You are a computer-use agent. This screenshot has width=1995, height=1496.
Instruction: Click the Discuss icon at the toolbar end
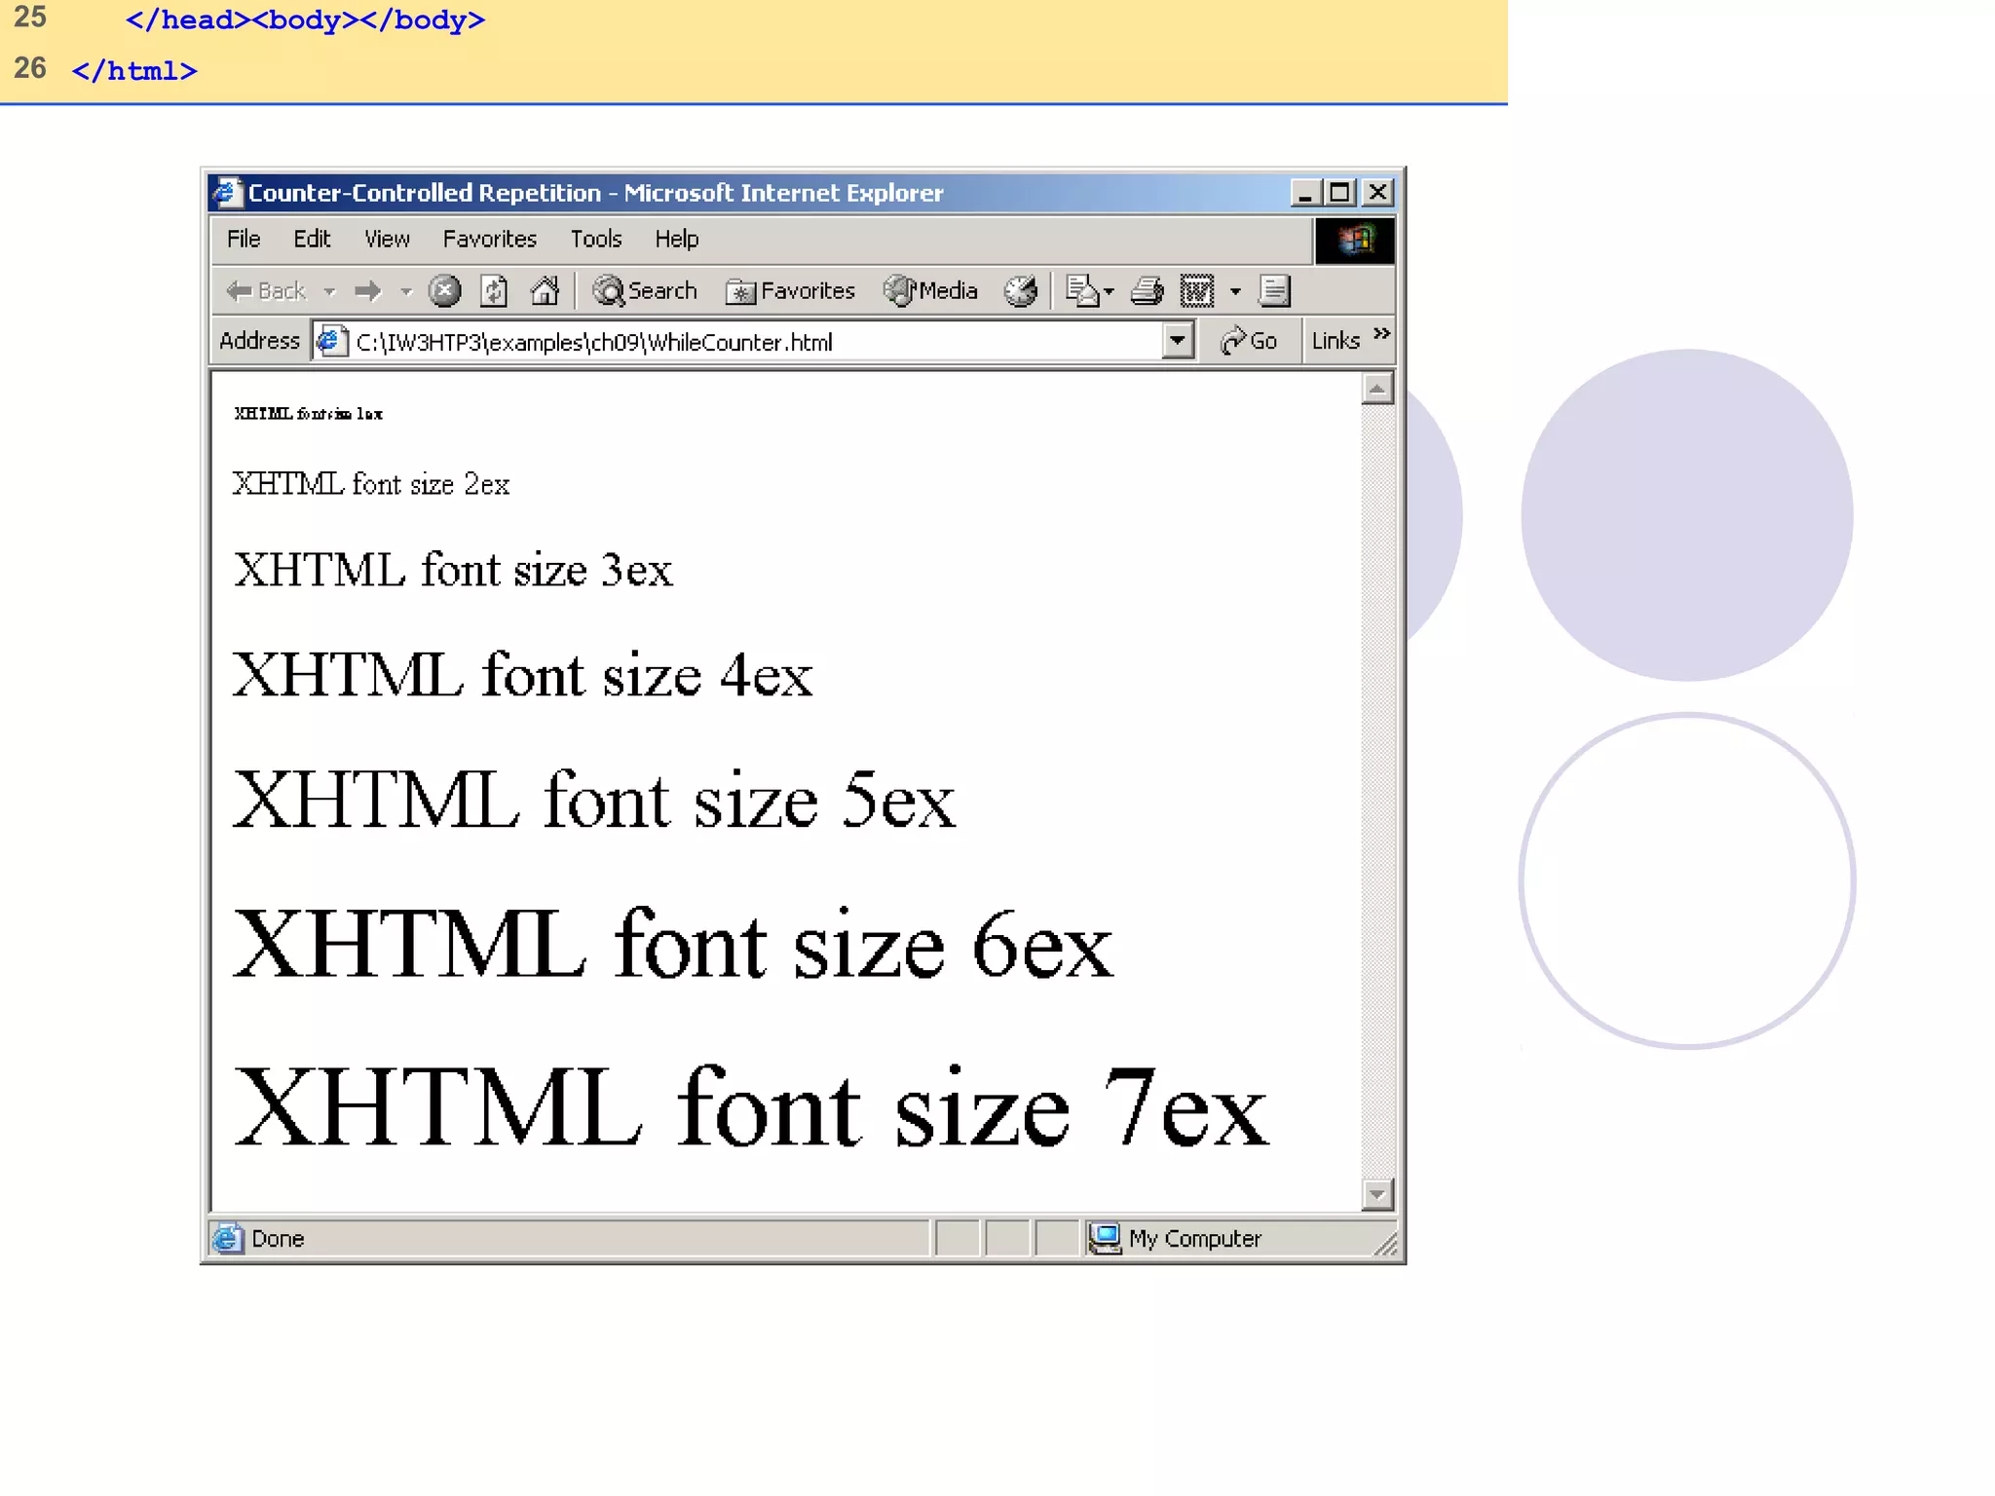coord(1274,291)
